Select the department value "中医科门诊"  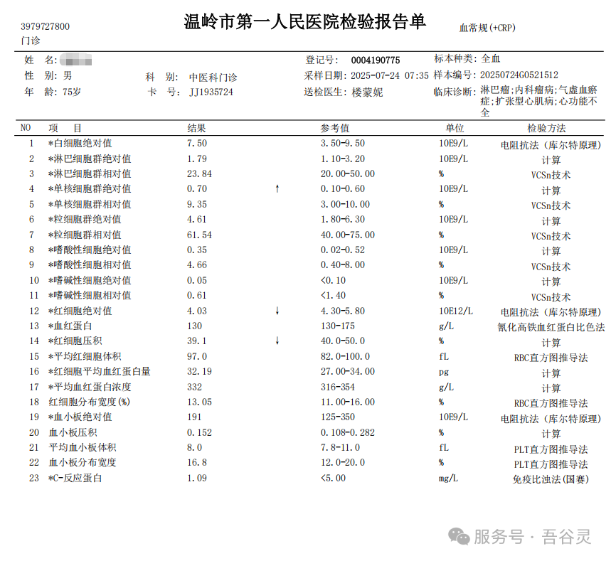(x=213, y=78)
